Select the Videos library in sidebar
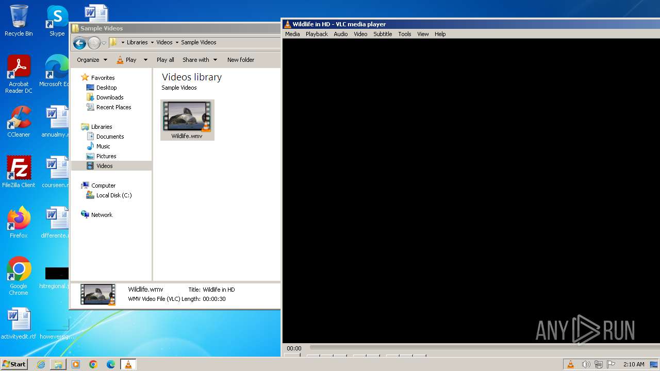Viewport: 660px width, 371px height. pyautogui.click(x=104, y=166)
